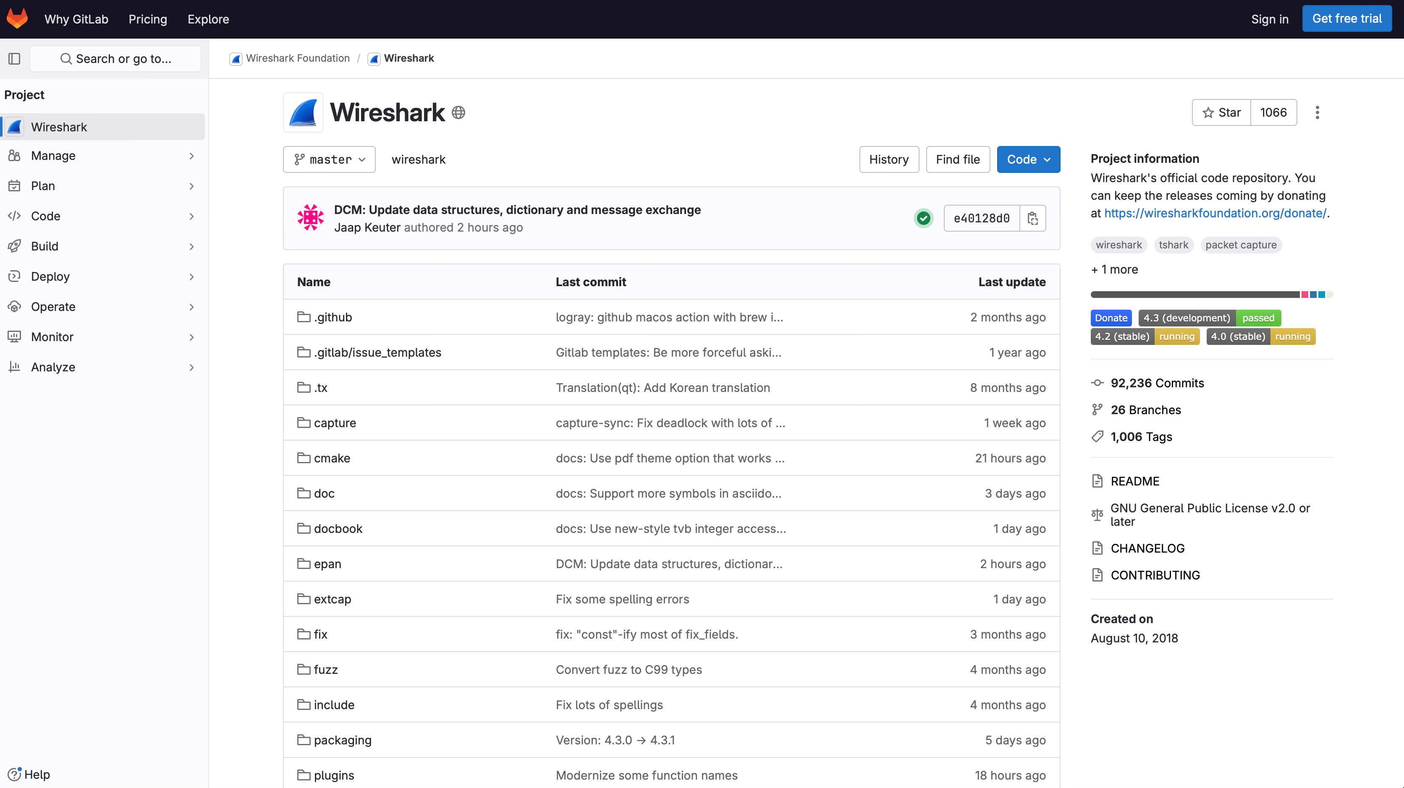Select Wireshark in the project sidebar
Screen dimensions: 1404x788
[102, 127]
